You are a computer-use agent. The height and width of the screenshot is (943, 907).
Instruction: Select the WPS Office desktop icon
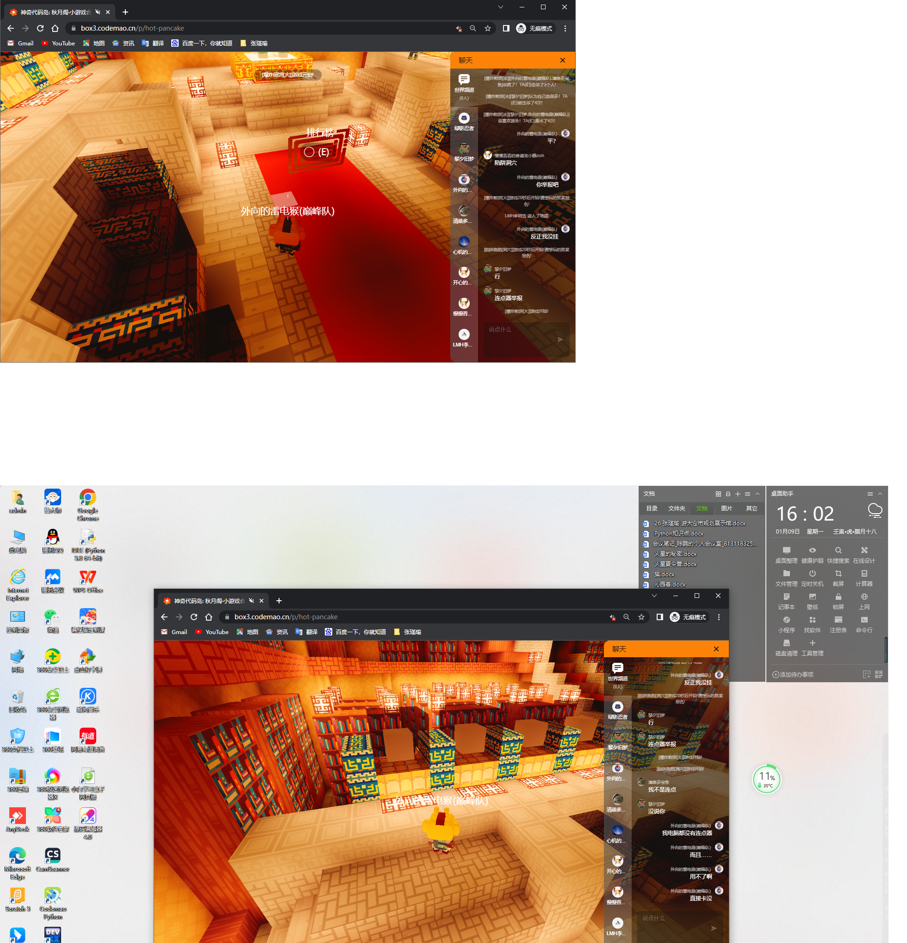click(88, 581)
